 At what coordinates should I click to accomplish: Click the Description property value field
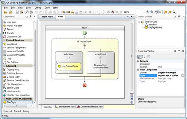click(x=171, y=64)
